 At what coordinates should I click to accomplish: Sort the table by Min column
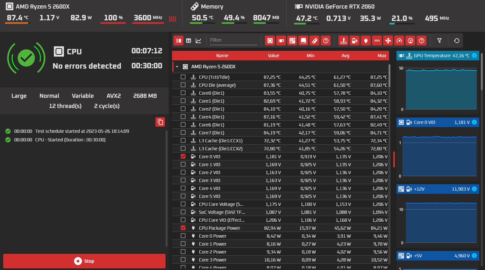tap(310, 56)
